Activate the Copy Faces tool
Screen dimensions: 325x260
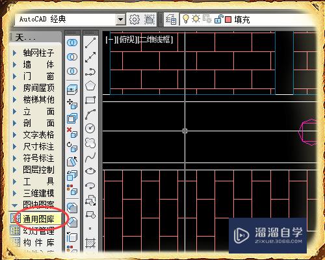[x=72, y=175]
